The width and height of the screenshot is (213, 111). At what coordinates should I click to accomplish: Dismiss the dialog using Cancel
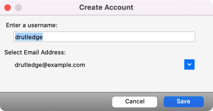click(135, 101)
